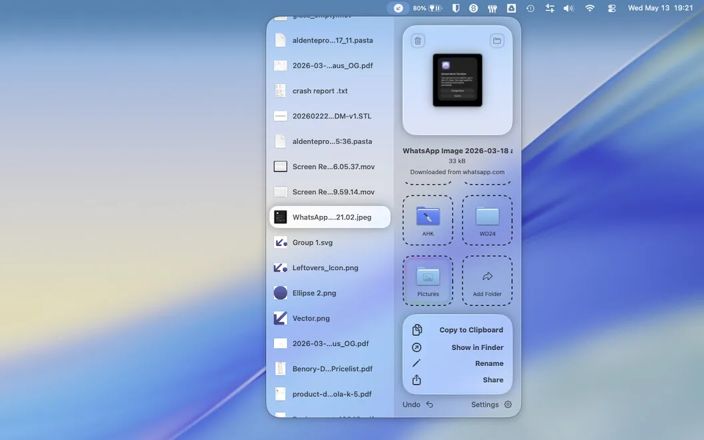Viewport: 704px width, 440px height.
Task: Click the Add Folder tile
Action: 487,281
